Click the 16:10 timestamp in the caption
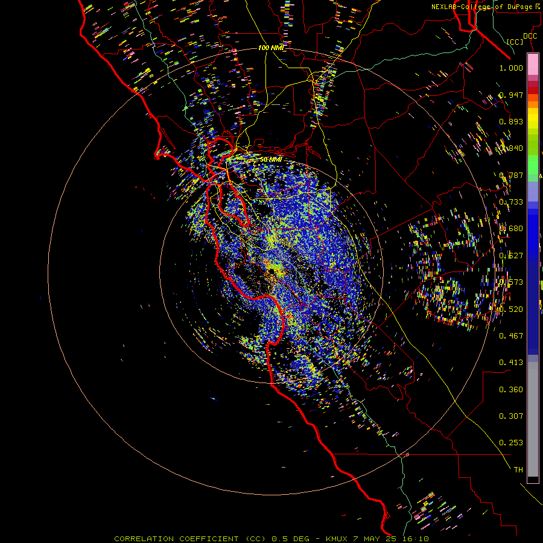Image resolution: width=543 pixels, height=543 pixels. [x=417, y=539]
